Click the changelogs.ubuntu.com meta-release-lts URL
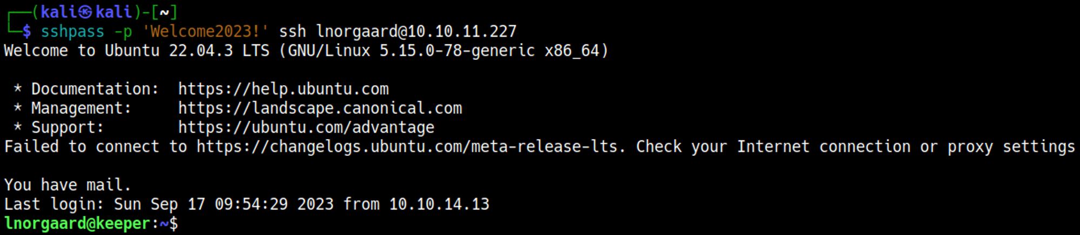This screenshot has width=1080, height=235. click(x=410, y=147)
